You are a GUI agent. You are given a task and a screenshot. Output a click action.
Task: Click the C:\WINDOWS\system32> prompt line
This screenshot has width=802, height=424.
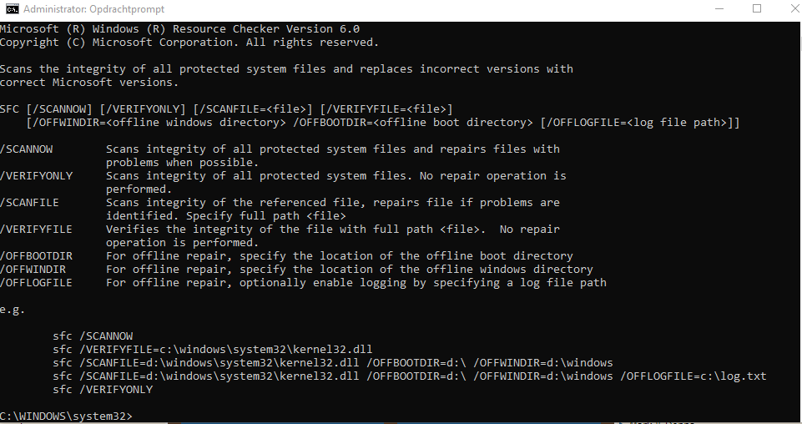(66, 416)
